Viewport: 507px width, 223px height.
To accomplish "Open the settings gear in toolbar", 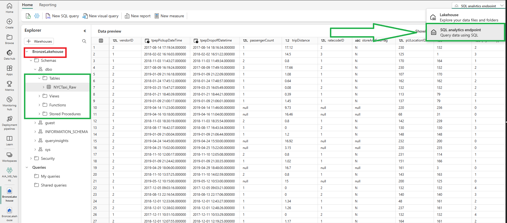I will tap(37, 16).
